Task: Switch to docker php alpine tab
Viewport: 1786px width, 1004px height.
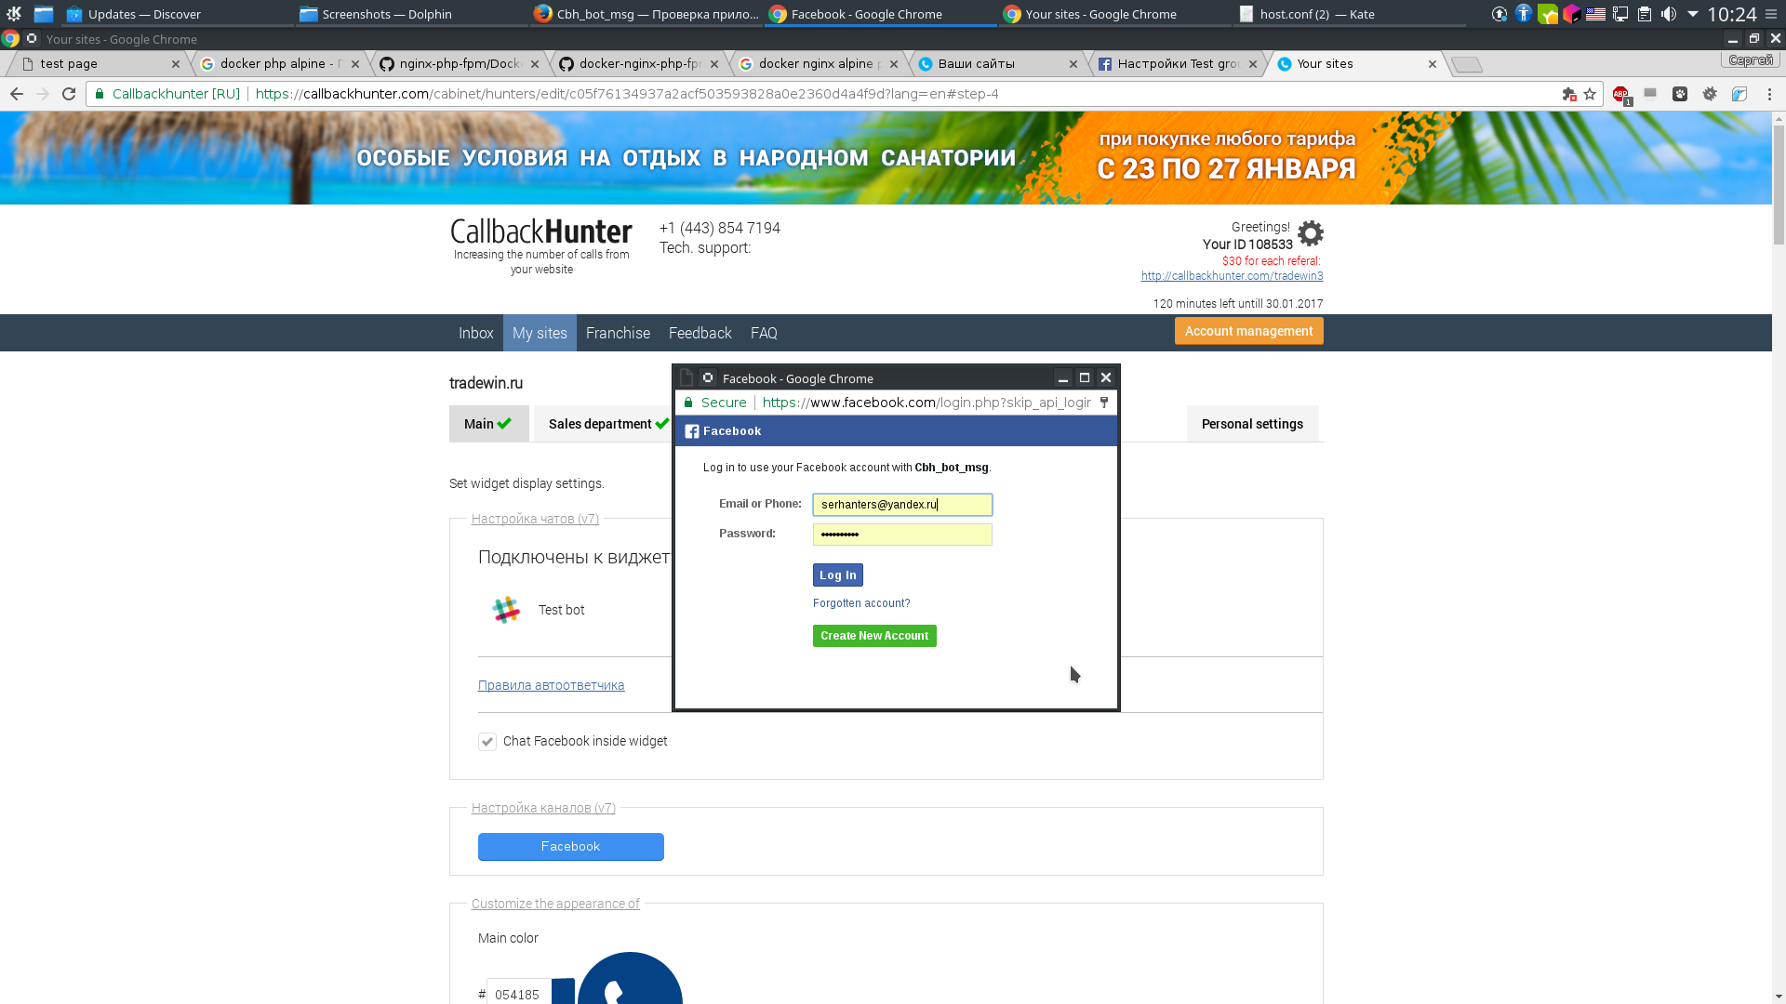Action: click(279, 64)
